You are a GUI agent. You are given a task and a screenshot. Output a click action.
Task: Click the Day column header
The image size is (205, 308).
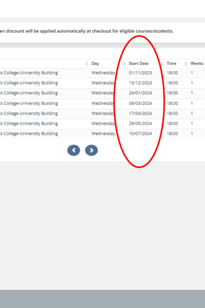(x=95, y=64)
